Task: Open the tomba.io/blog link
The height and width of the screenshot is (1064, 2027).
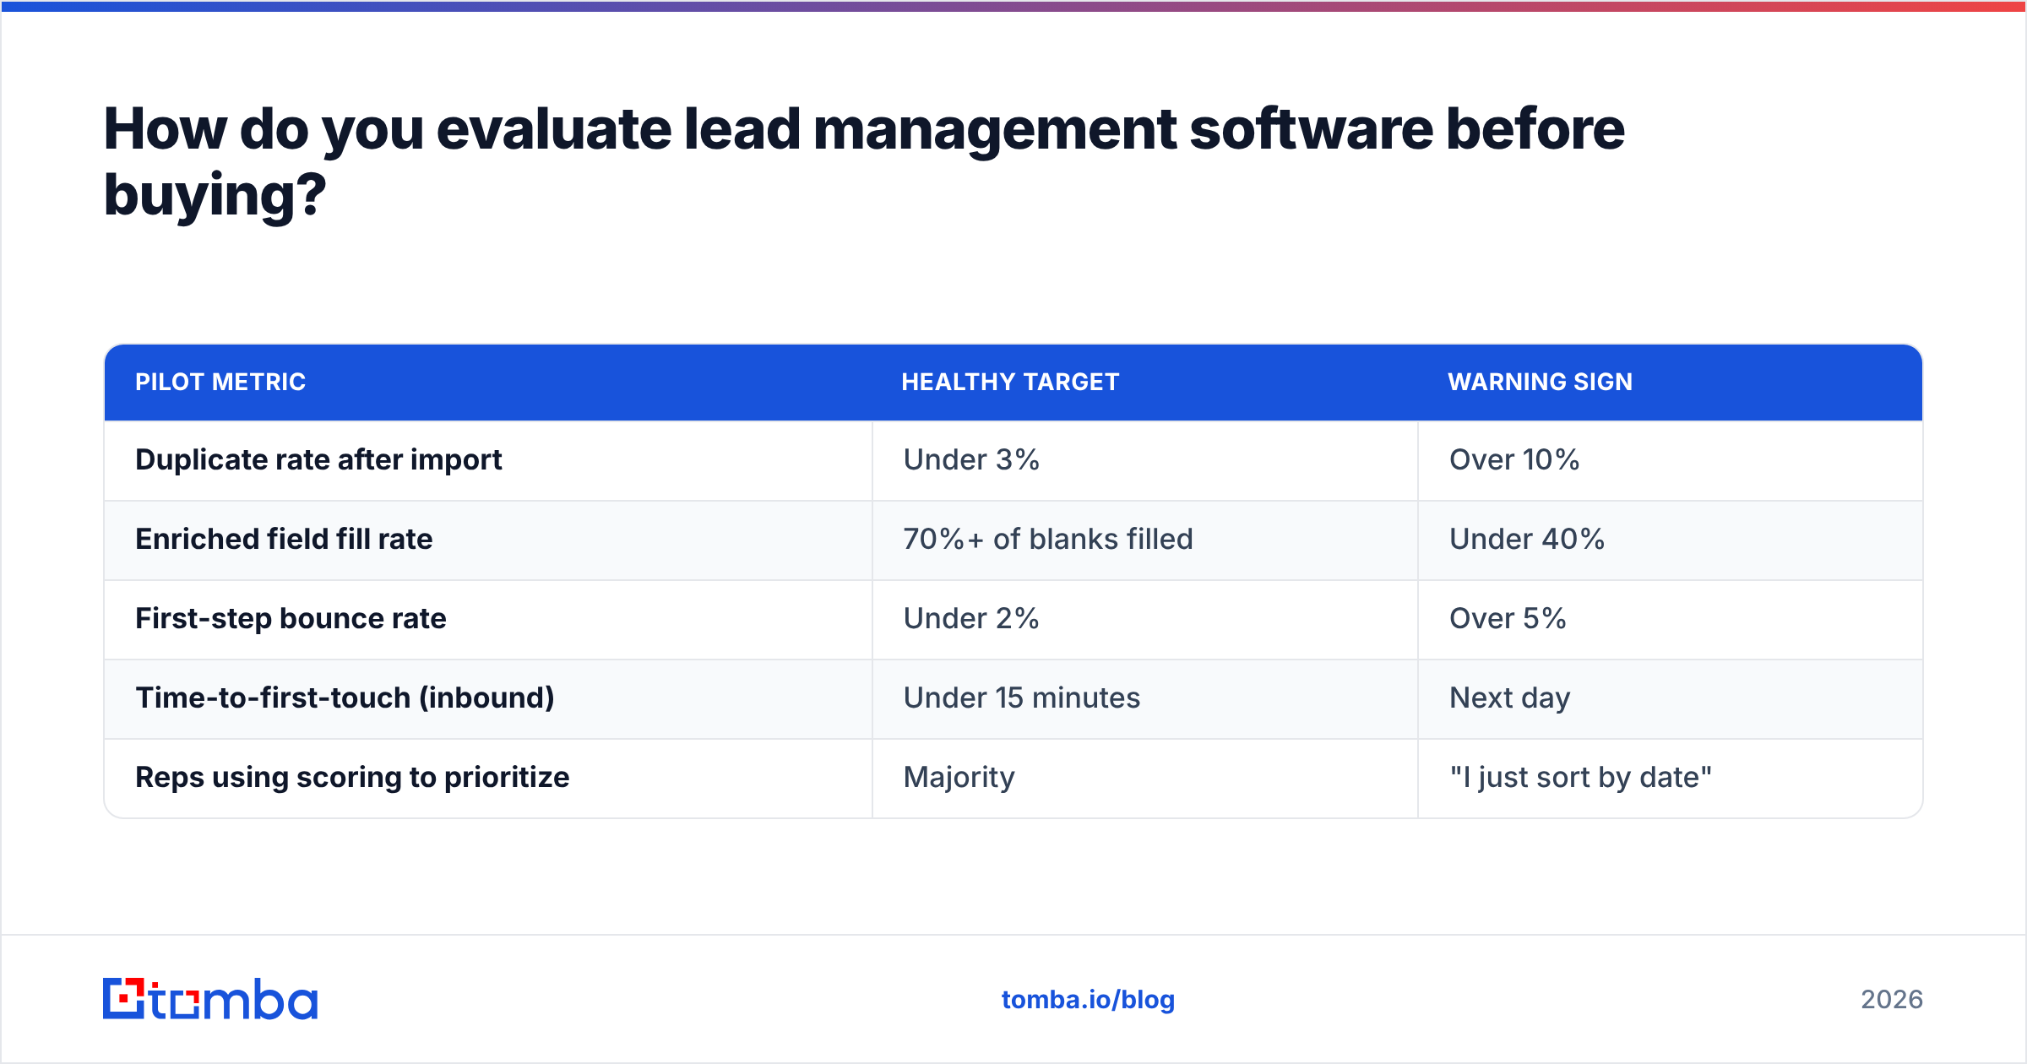Action: [x=1088, y=1000]
